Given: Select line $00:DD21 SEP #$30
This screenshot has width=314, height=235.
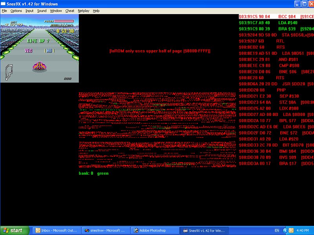Looking at the screenshot, I should click(x=269, y=96).
